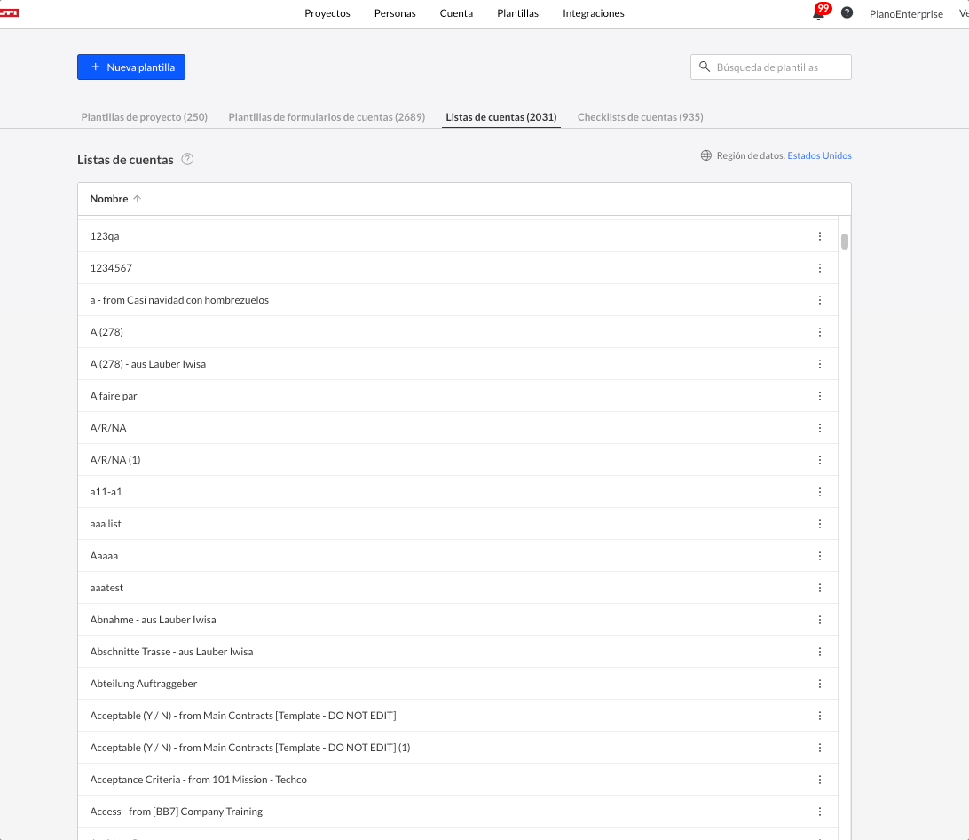
Task: Click the Nueva plantilla button
Action: (x=131, y=67)
